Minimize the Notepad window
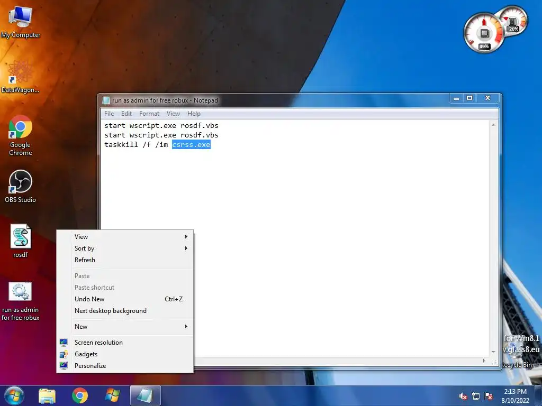542x406 pixels. click(456, 98)
